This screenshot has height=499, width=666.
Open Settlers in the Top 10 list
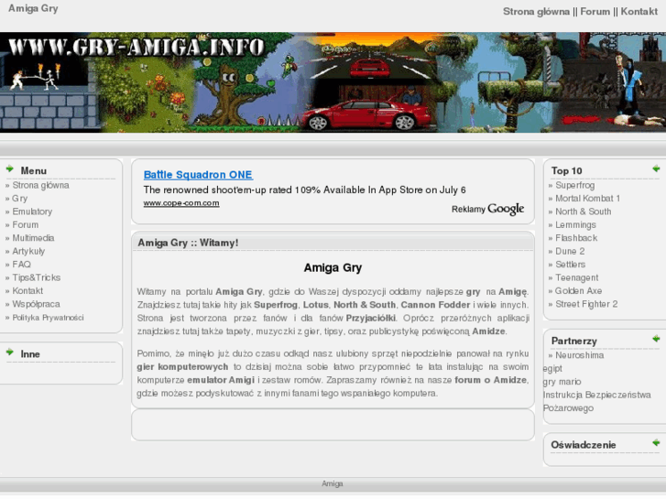571,265
